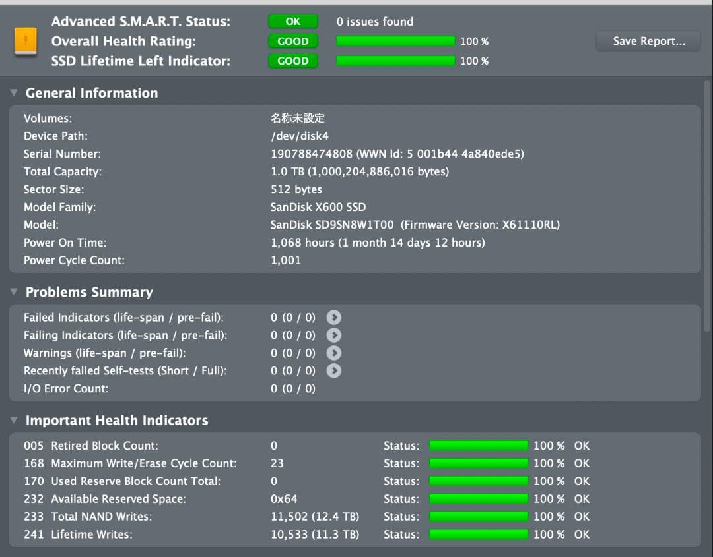Viewport: 713px width, 557px height.
Task: Collapse the General Information section
Action: point(14,92)
